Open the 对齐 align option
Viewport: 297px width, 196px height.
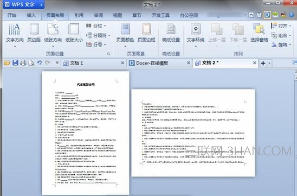coord(281,26)
